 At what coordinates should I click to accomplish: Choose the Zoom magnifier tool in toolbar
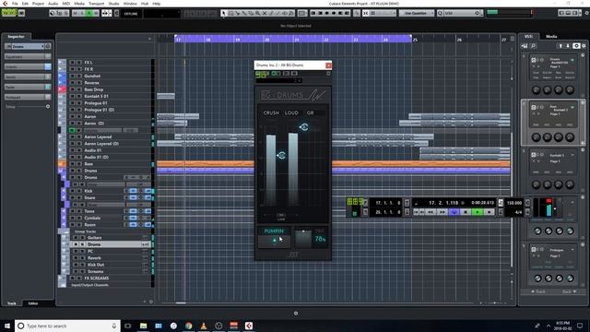pos(258,13)
